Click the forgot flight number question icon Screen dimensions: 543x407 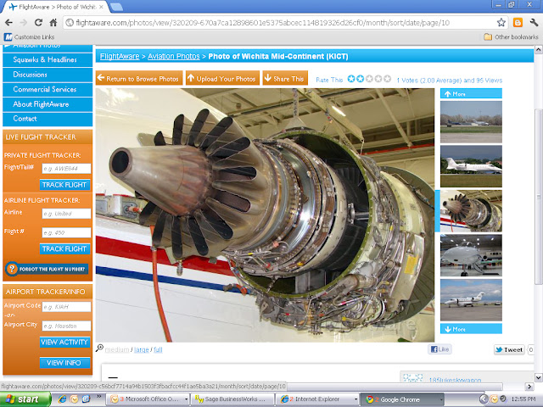pyautogui.click(x=12, y=269)
